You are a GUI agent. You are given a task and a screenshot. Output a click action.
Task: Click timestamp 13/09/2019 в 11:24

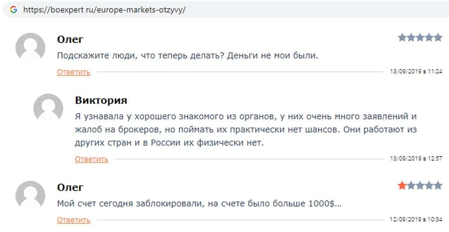(x=416, y=72)
